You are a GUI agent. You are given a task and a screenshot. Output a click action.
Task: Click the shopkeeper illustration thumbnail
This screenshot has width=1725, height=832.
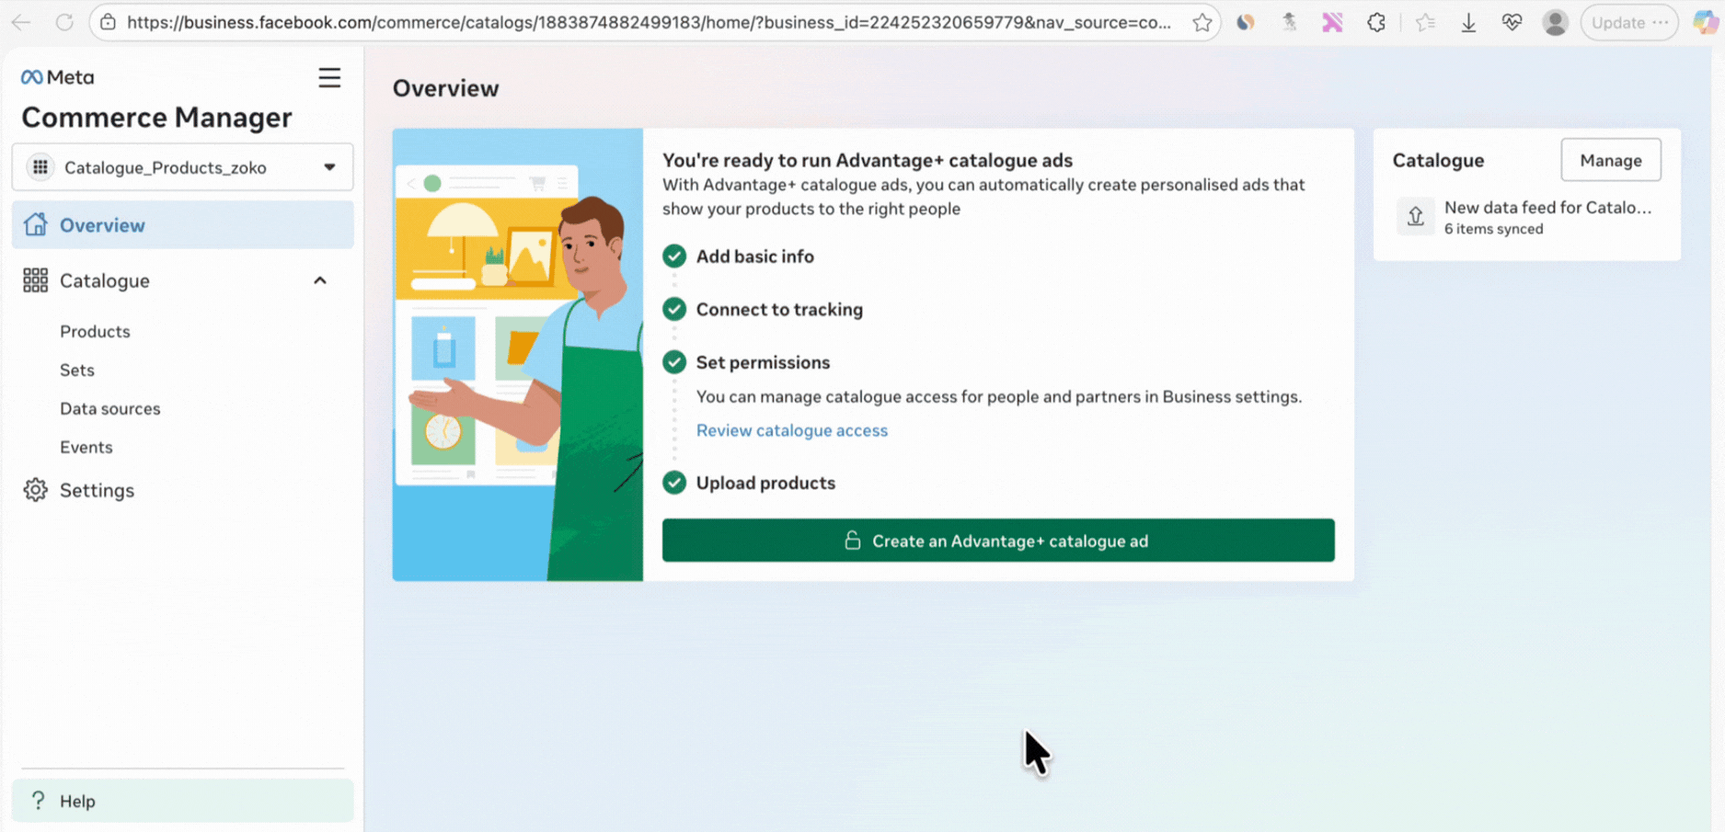point(518,355)
